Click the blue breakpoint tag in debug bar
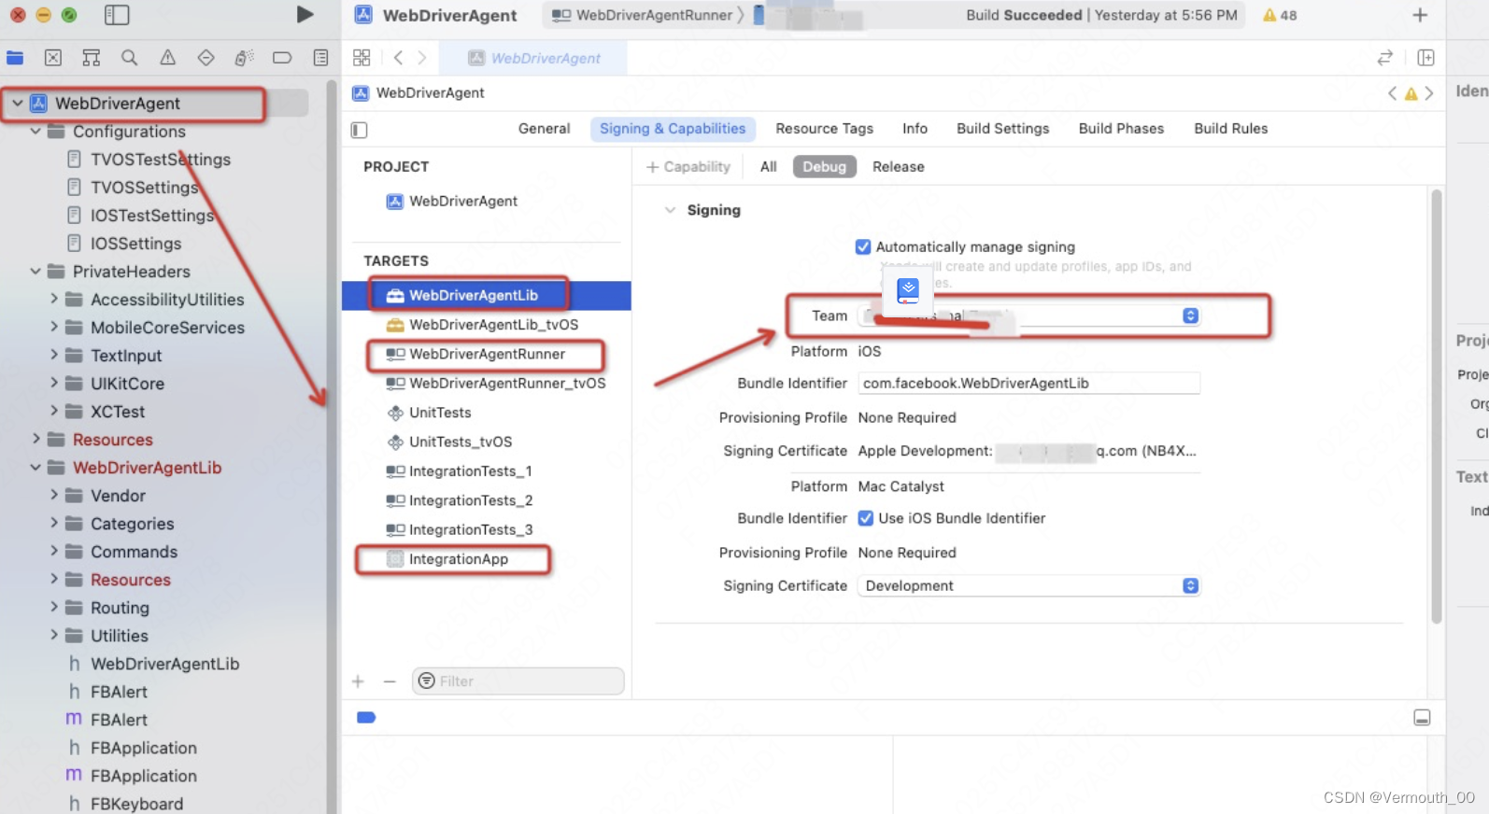The height and width of the screenshot is (814, 1489). coord(366,718)
